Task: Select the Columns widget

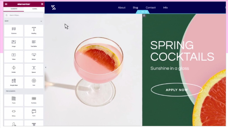Action: (x=14, y=31)
